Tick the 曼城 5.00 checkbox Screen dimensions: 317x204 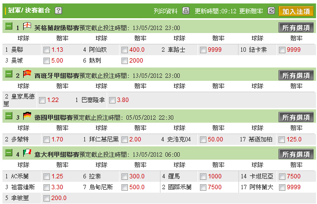(46, 61)
